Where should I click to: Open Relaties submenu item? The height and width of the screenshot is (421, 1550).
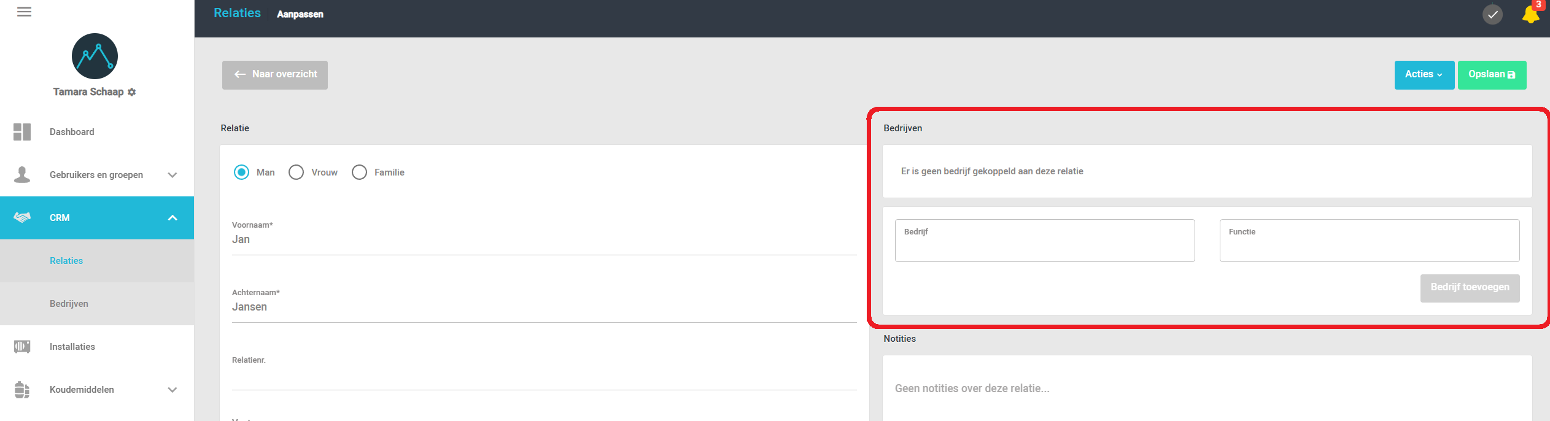[x=97, y=261]
